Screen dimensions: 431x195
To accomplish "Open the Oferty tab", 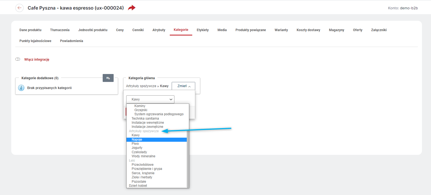I will (358, 30).
